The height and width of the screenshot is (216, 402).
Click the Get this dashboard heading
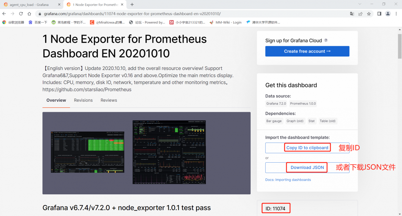pyautogui.click(x=291, y=85)
